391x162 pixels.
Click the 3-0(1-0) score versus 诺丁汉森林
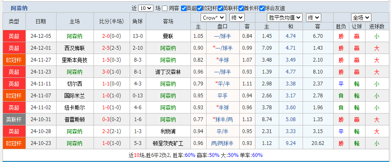tap(111, 72)
